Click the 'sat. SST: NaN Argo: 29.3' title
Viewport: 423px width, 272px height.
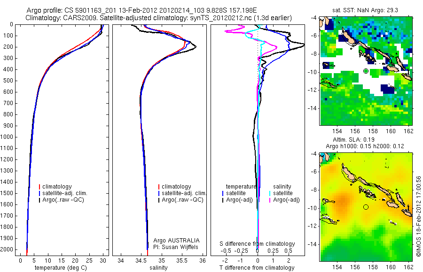tap(365, 10)
